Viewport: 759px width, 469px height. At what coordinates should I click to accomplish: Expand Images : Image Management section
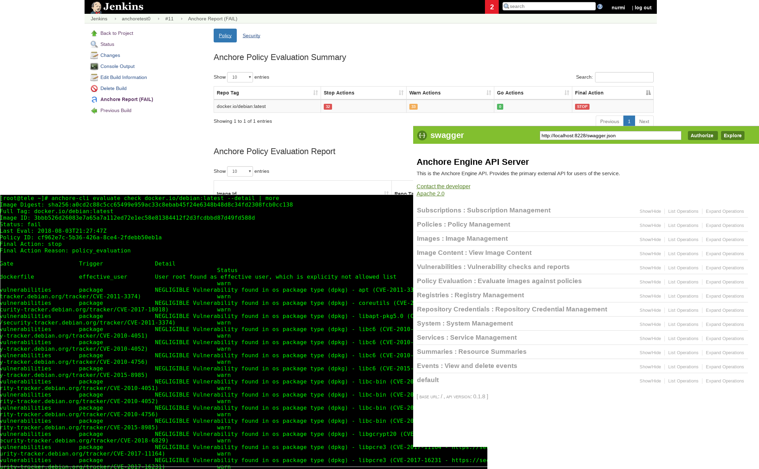[x=462, y=239]
